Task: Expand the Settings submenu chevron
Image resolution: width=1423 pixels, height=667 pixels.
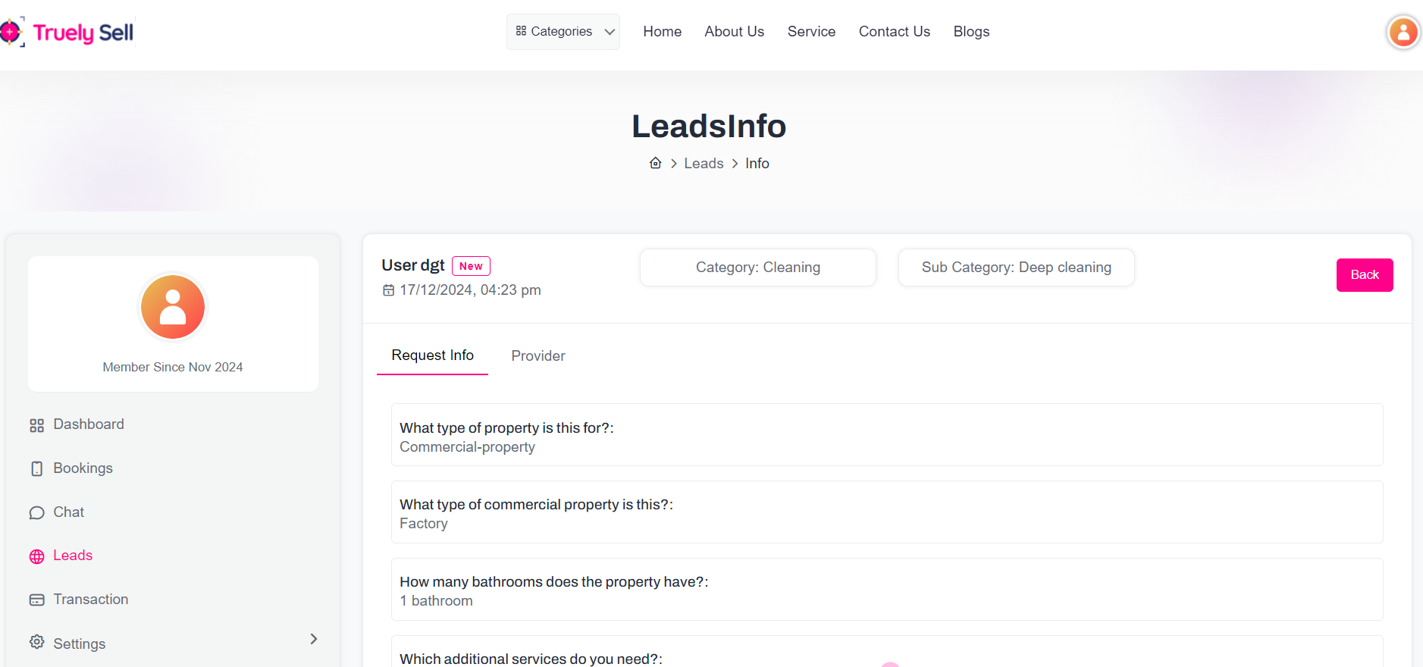Action: click(x=314, y=639)
